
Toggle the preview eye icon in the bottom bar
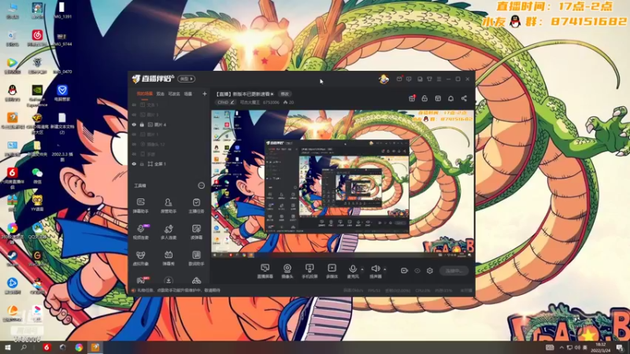(x=417, y=271)
